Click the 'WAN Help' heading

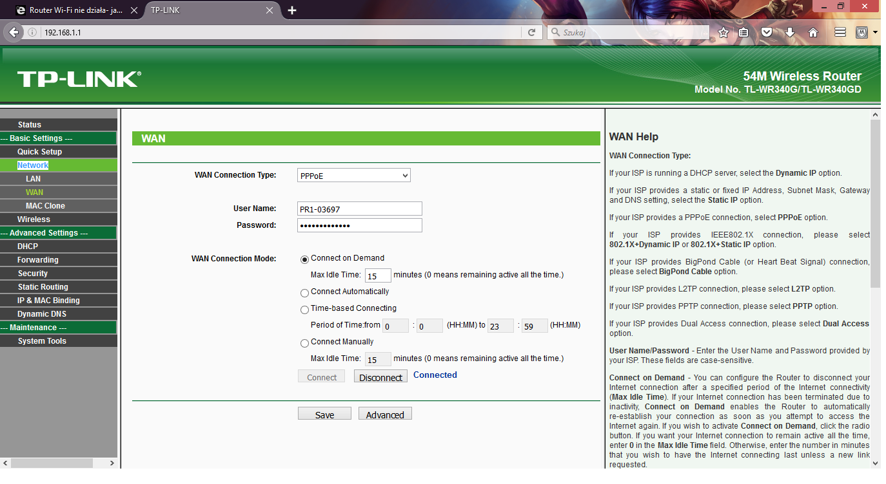(x=634, y=136)
